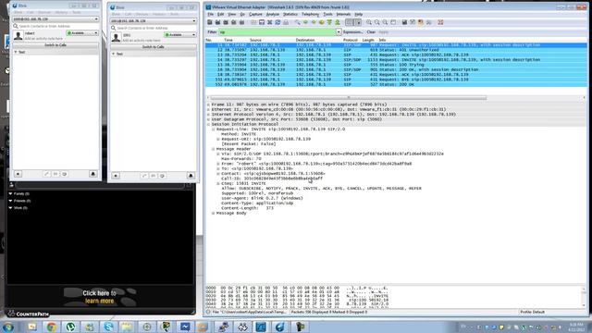Click uTorrent icon in Windows taskbar

click(x=70, y=327)
